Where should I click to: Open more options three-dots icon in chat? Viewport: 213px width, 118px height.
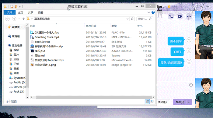[x=189, y=16]
